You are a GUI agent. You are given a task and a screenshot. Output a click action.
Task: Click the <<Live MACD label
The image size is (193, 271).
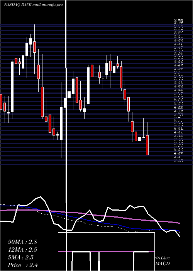point(163,261)
